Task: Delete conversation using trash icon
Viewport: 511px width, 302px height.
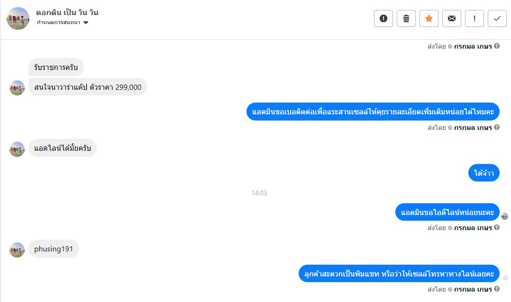Action: pyautogui.click(x=406, y=18)
